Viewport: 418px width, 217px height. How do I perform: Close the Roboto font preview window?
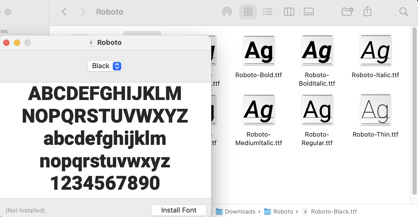[6, 43]
